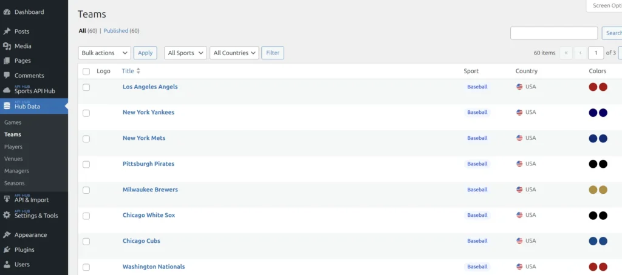Open the Managers submenu item
Viewport: 622px width, 275px height.
coord(16,171)
